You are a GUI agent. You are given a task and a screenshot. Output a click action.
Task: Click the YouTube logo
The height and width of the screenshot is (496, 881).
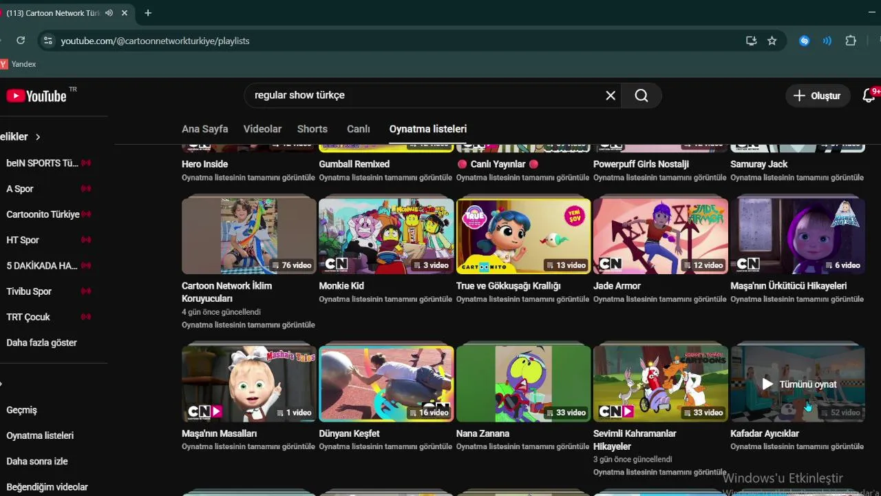point(36,96)
